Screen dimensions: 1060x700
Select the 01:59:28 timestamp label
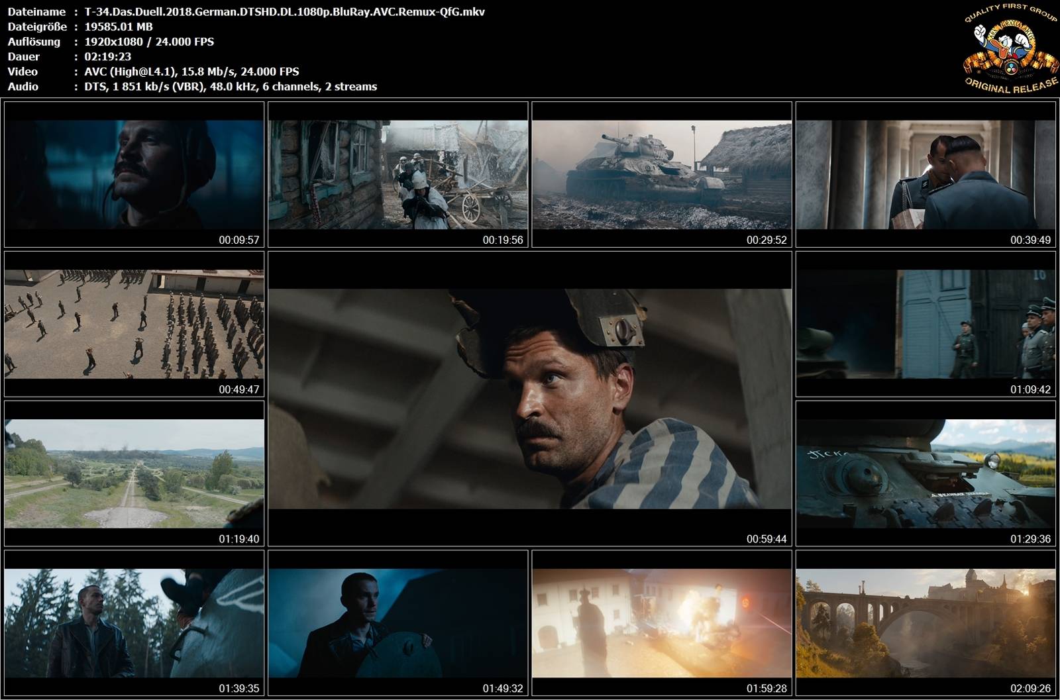coord(767,689)
